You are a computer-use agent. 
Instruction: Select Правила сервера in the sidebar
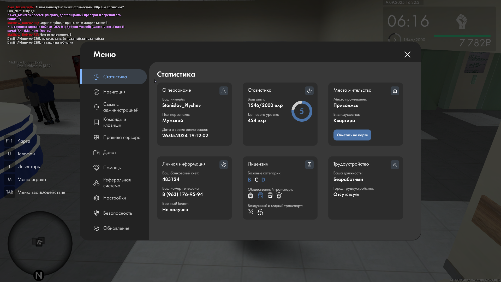coord(122,137)
